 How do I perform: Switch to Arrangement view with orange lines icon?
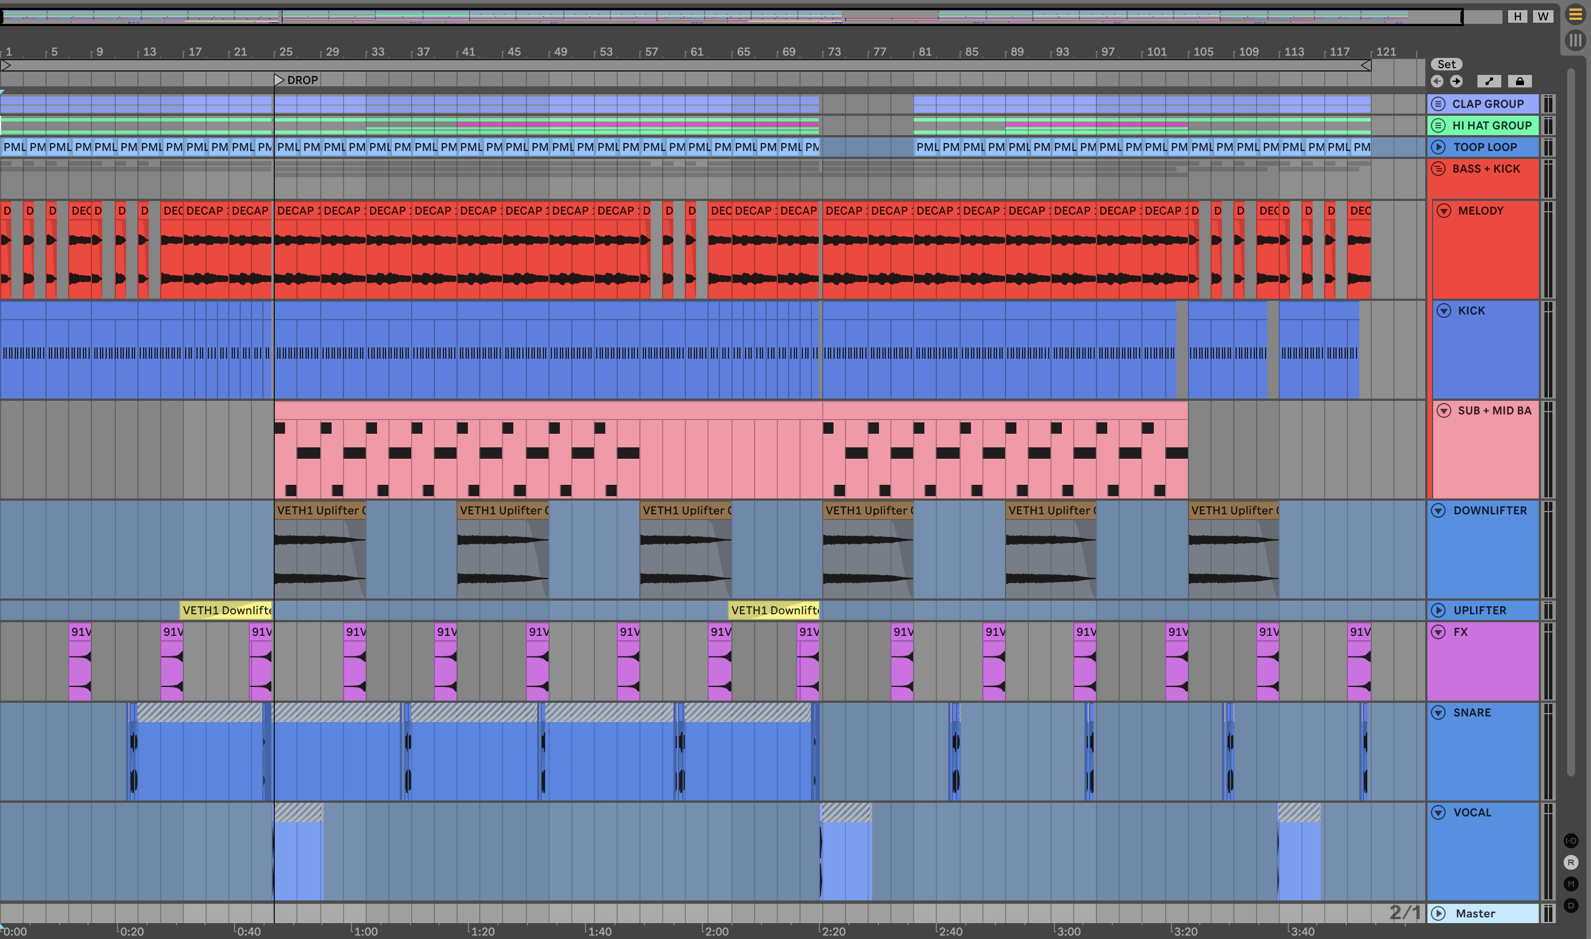click(x=1575, y=15)
